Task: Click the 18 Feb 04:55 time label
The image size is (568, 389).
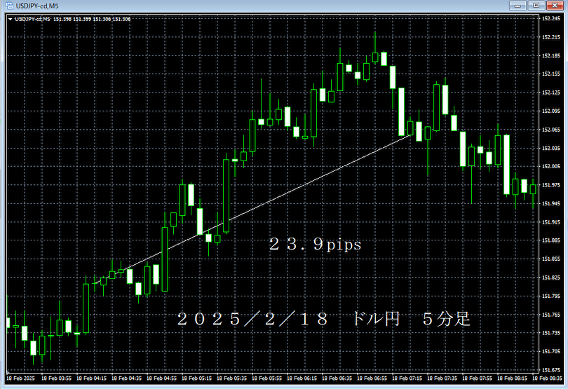Action: tap(161, 378)
